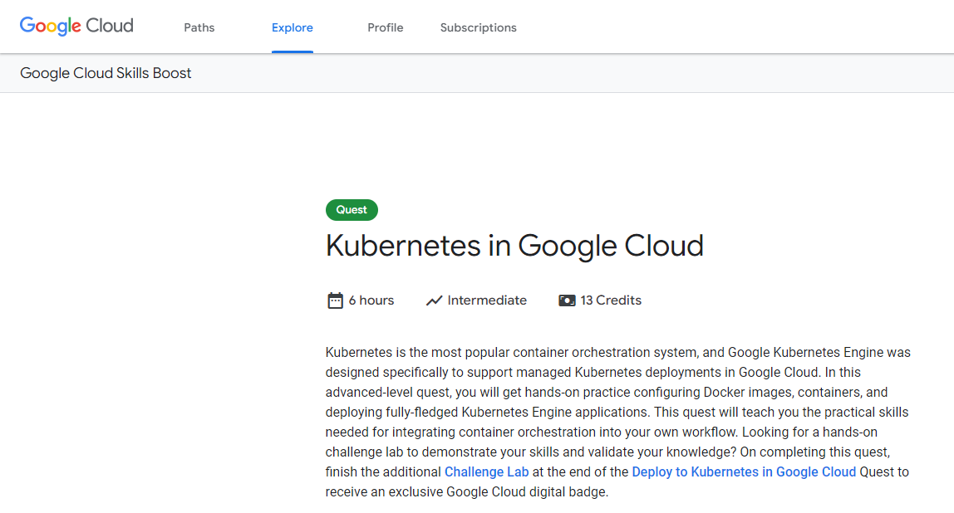Open the Challenge Lab link
The width and height of the screenshot is (954, 513).
[487, 471]
